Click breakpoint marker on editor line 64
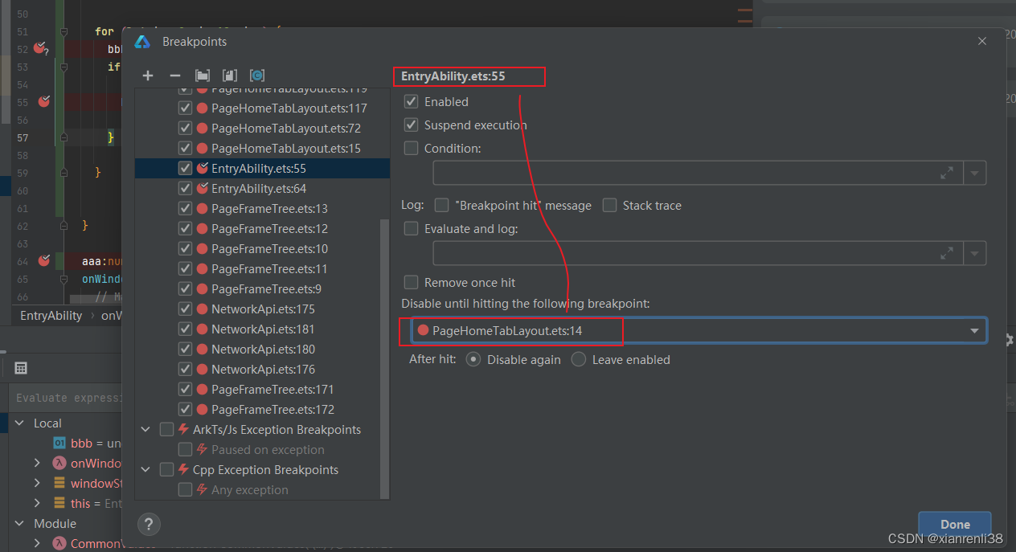 pyautogui.click(x=44, y=260)
